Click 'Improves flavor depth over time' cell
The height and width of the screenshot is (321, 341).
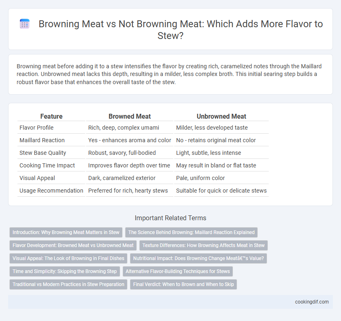click(x=129, y=165)
